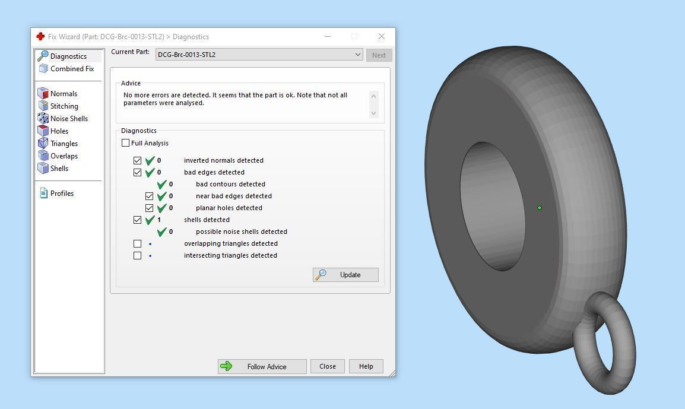Viewport: 685px width, 409px height.
Task: Enable overlapping triangles detected checkbox
Action: tap(137, 243)
